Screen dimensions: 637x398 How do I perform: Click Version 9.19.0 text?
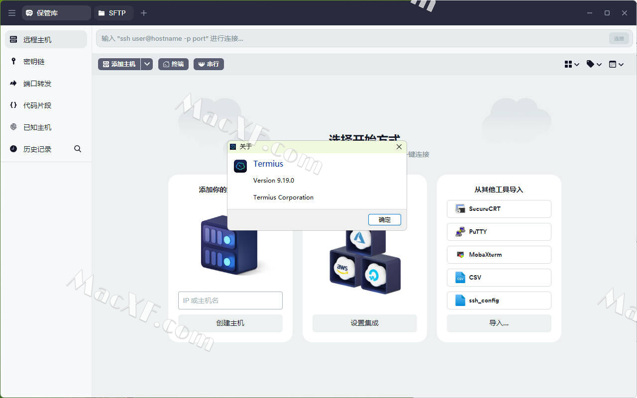274,180
